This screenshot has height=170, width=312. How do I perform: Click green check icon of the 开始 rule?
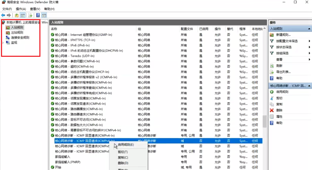tap(52, 167)
